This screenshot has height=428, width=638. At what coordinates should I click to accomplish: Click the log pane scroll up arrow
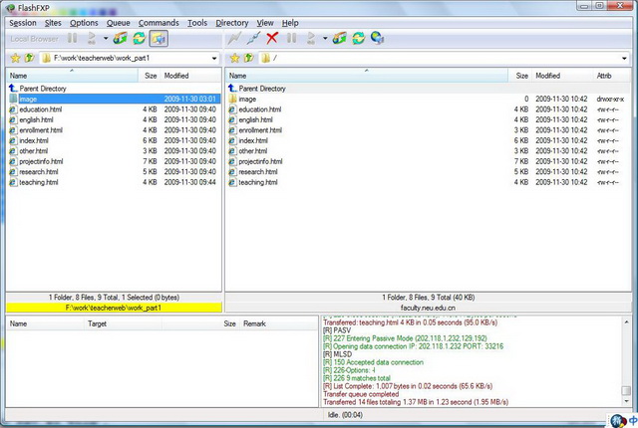(626, 322)
